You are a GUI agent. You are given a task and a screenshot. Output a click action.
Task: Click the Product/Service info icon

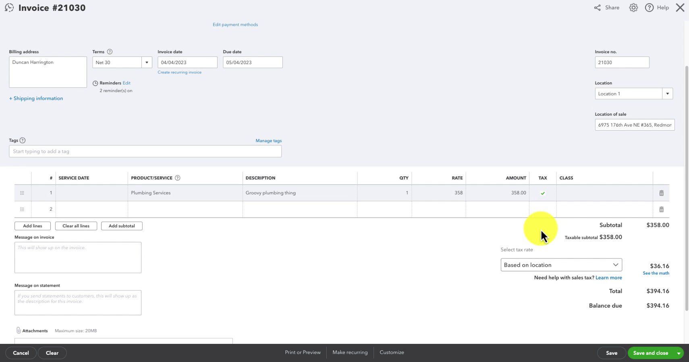pyautogui.click(x=177, y=178)
